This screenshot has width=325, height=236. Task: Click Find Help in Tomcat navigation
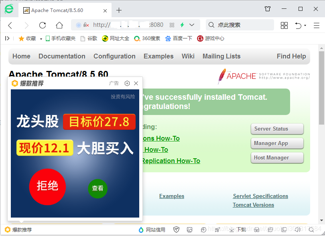(291, 56)
